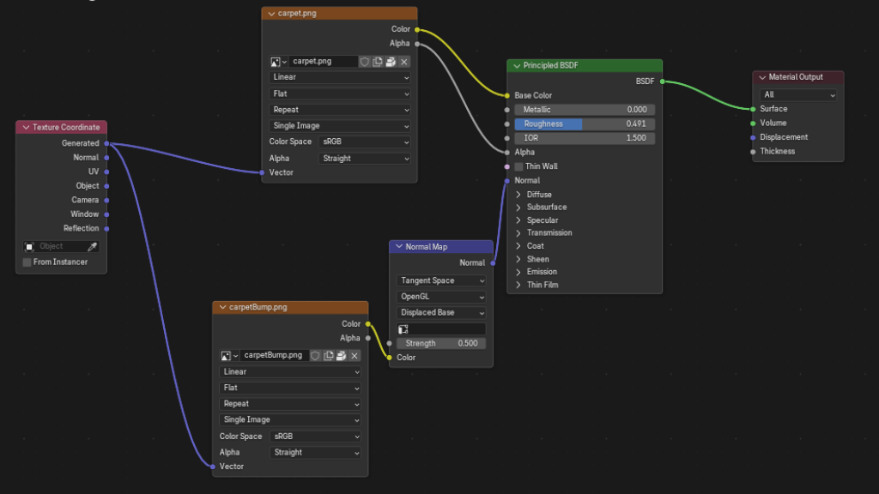The width and height of the screenshot is (879, 494).
Task: Open image file icon for carpetBump.png
Action: [x=342, y=356]
